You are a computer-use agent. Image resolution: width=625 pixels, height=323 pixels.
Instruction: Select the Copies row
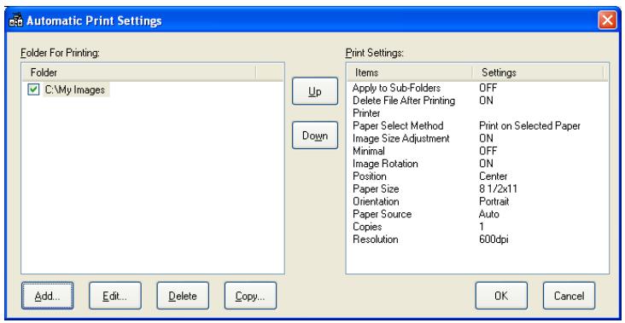pos(476,227)
